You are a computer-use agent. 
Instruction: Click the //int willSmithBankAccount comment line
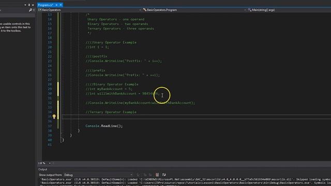[x=123, y=94]
